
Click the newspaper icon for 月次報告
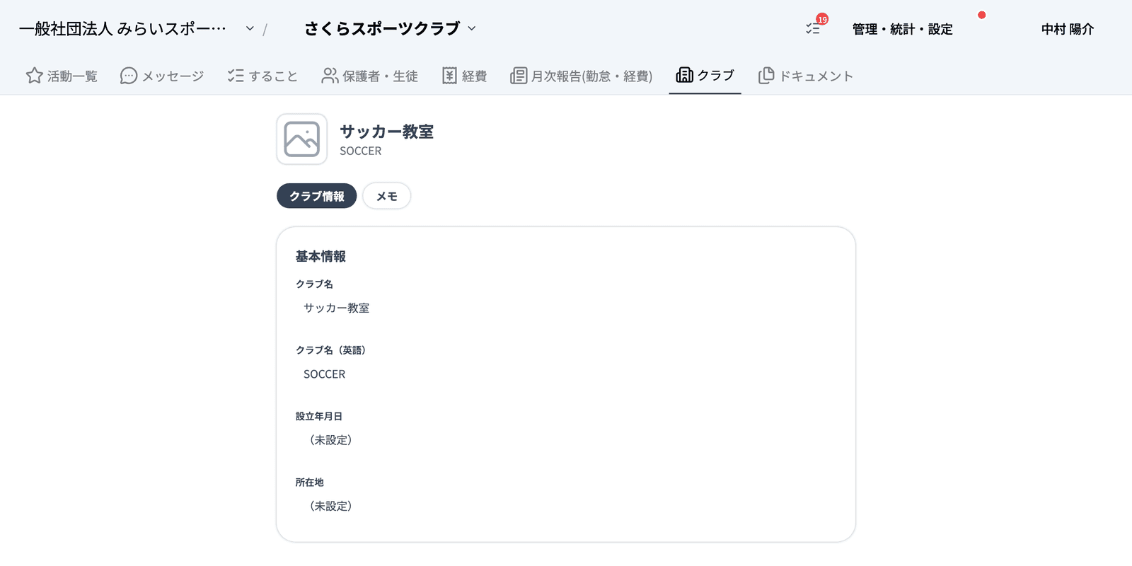[x=519, y=76]
